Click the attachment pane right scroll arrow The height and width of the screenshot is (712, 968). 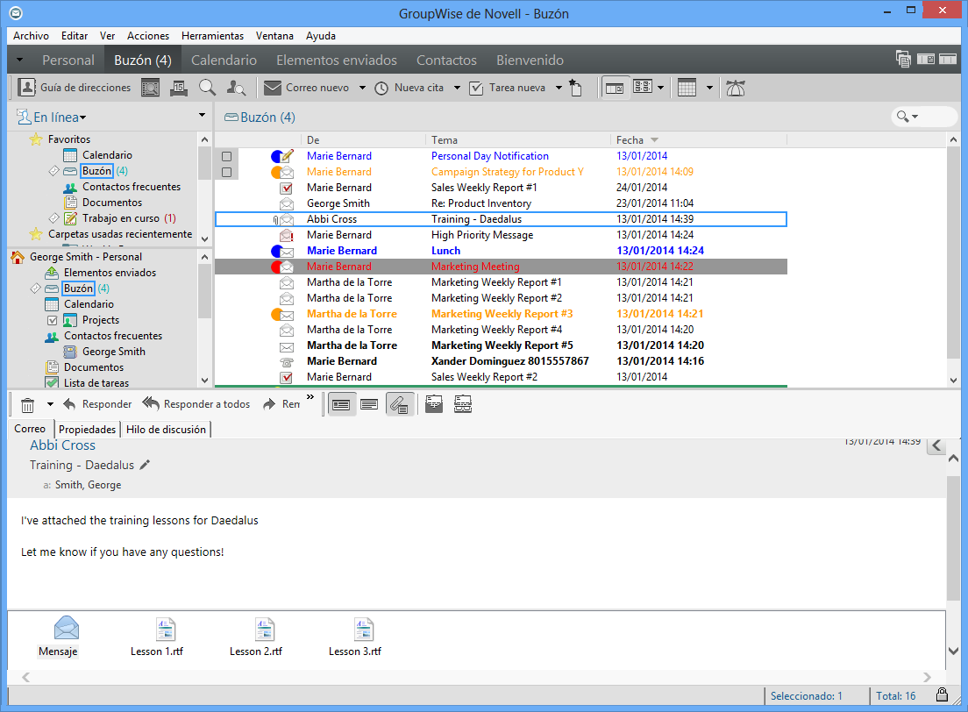(x=927, y=678)
